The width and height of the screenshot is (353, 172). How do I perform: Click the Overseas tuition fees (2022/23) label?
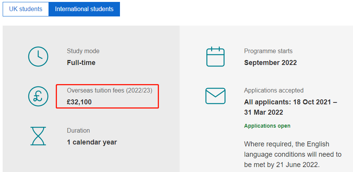[110, 91]
